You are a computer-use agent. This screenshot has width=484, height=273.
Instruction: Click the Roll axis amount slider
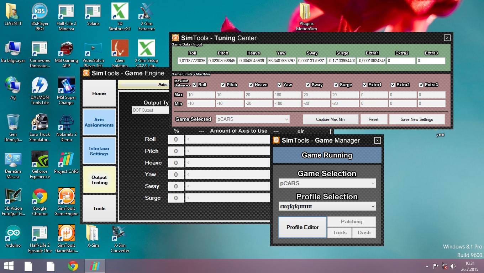tap(228, 140)
